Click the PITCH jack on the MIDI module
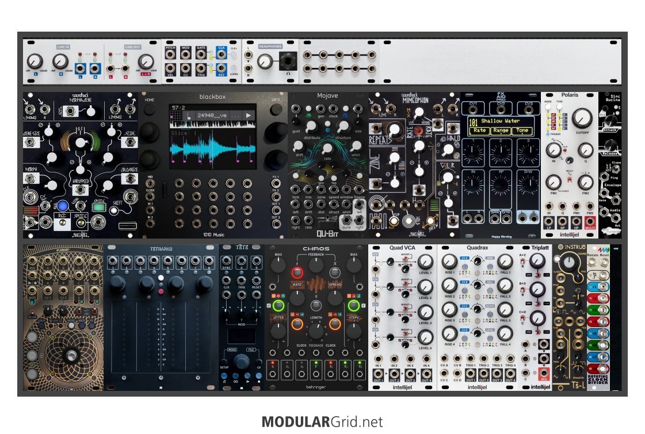 pyautogui.click(x=170, y=55)
